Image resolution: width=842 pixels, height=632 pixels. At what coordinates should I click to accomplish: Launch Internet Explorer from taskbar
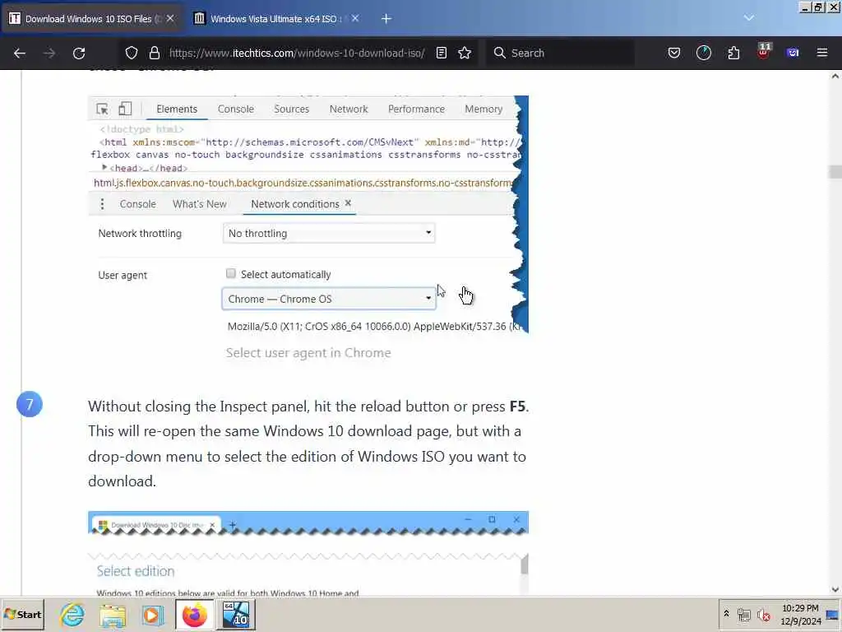(x=72, y=615)
